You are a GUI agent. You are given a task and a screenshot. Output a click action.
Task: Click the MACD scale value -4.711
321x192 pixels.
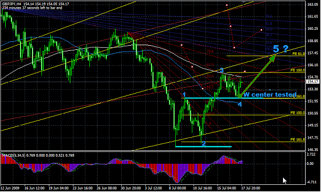[x=312, y=182]
